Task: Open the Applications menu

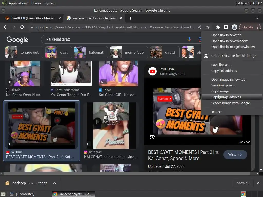Action: [18, 3]
